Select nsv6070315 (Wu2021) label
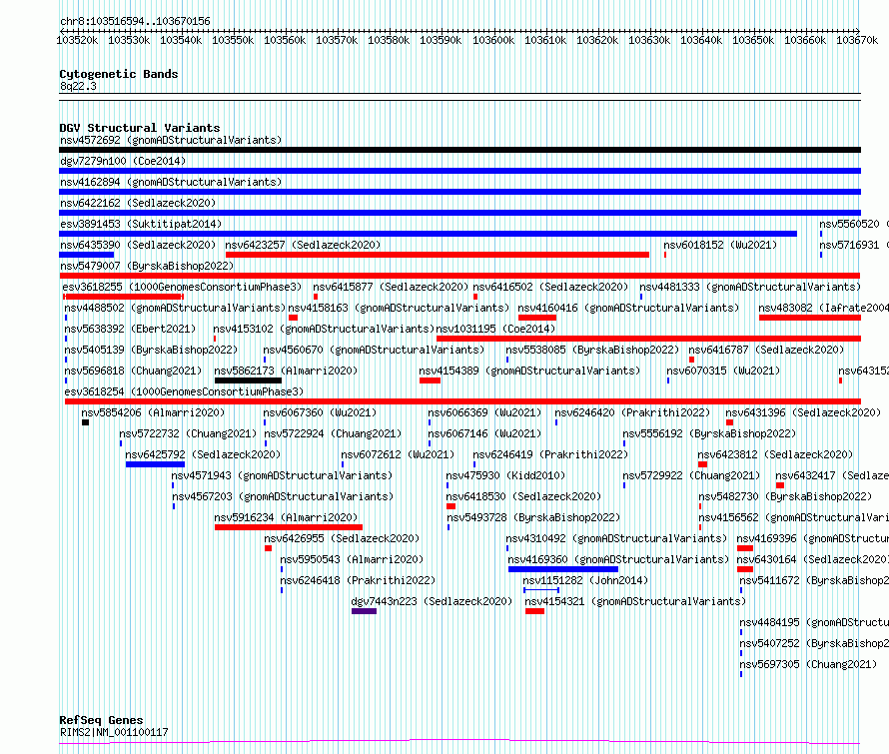The image size is (889, 754). click(723, 371)
